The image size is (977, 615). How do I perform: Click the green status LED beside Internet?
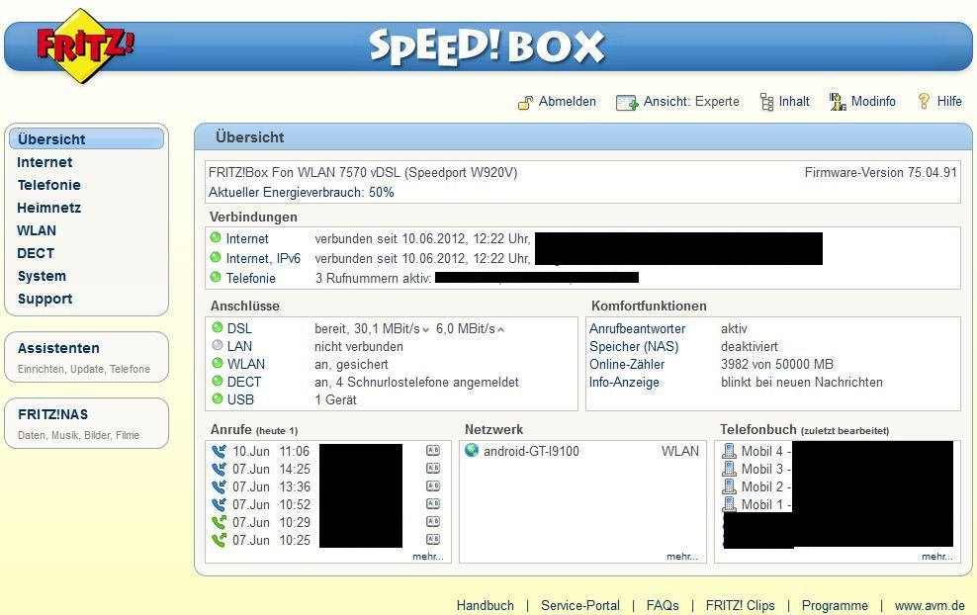click(216, 237)
